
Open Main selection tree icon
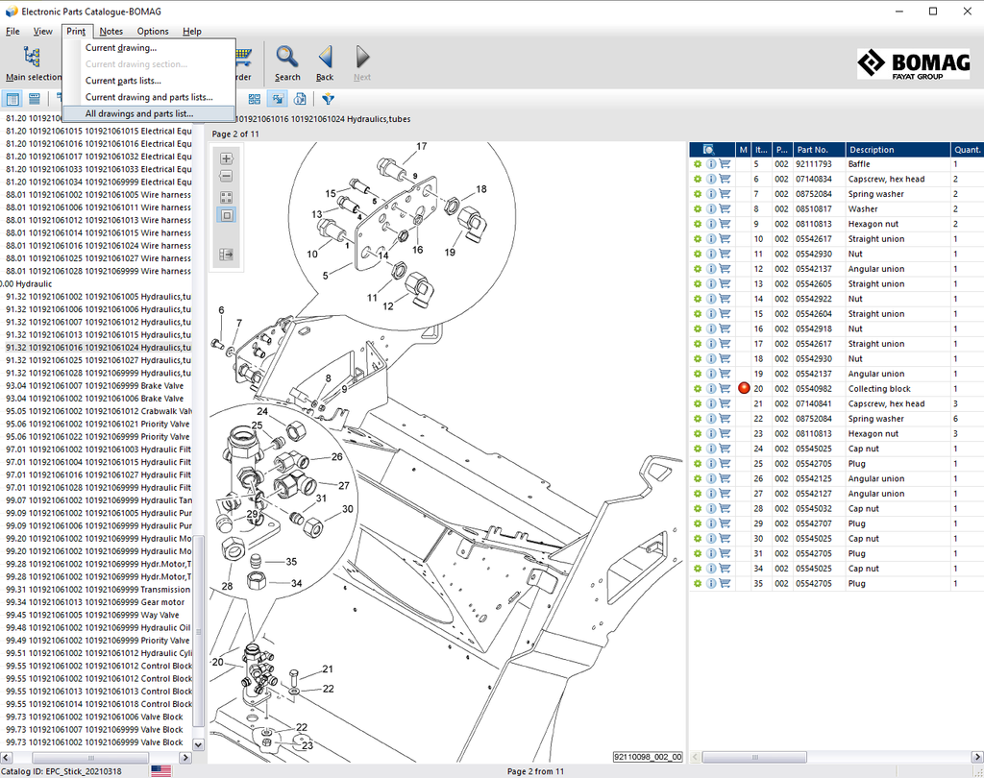[x=32, y=58]
